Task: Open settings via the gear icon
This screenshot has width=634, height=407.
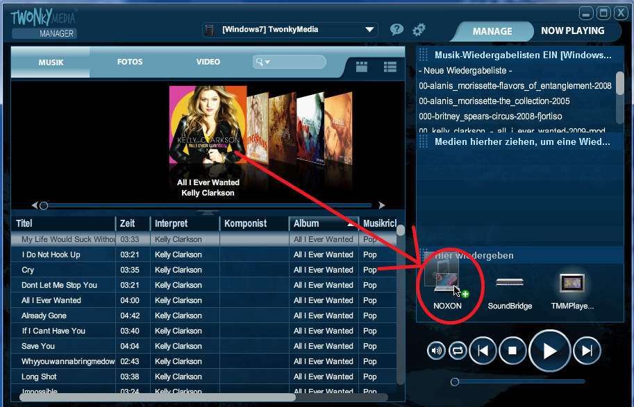Action: click(419, 30)
